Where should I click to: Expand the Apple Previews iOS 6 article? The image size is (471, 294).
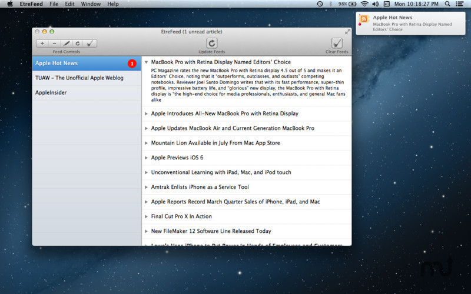pyautogui.click(x=146, y=158)
